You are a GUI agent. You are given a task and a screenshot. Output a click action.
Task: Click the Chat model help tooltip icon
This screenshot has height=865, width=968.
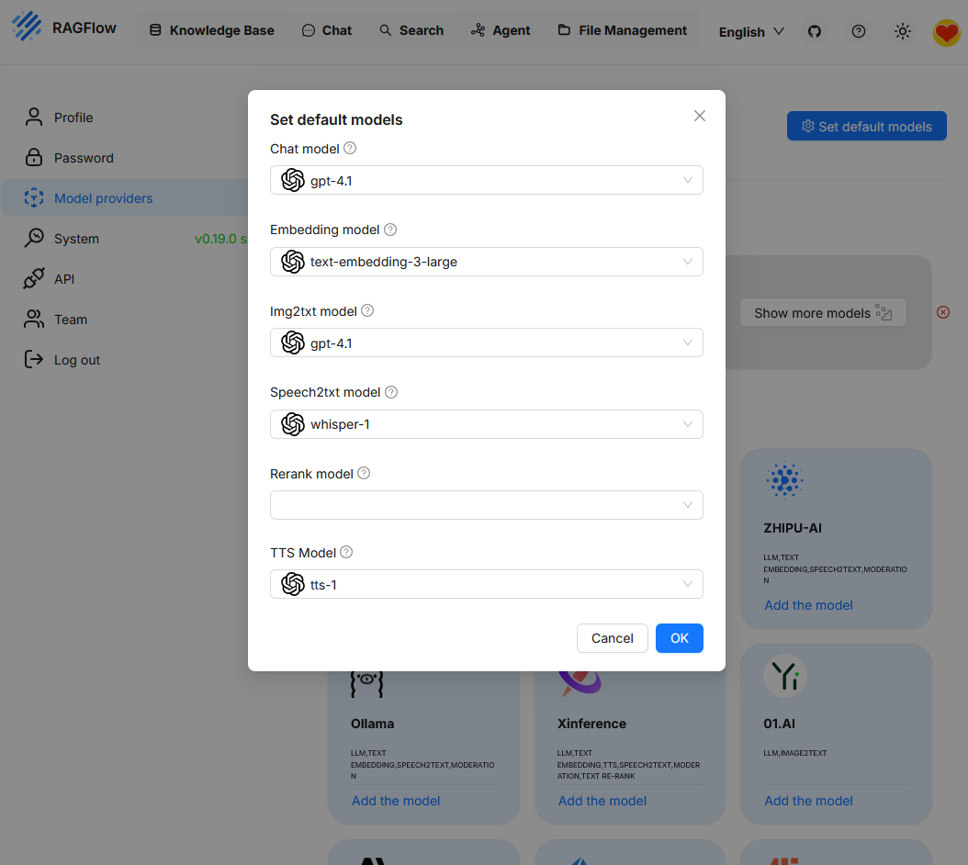(x=350, y=148)
